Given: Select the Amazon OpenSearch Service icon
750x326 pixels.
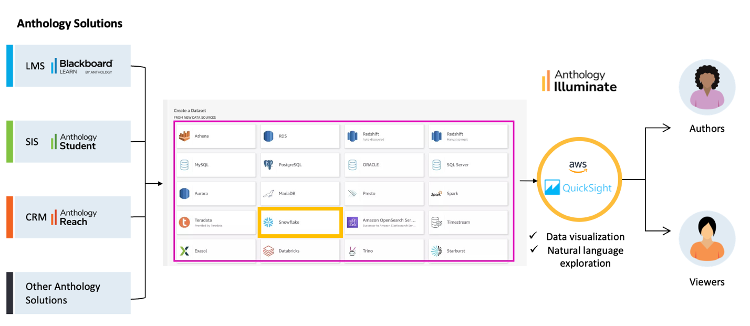Looking at the screenshot, I should coord(352,222).
